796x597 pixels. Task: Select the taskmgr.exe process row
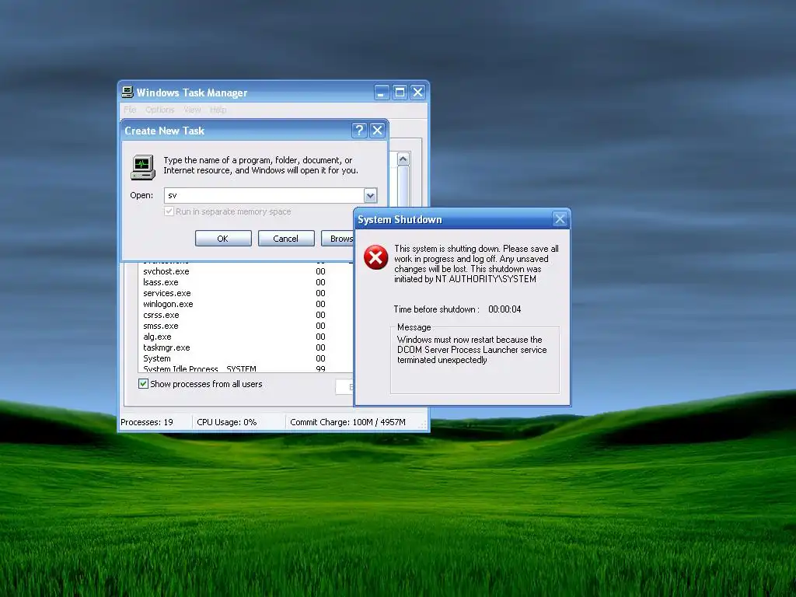point(246,347)
